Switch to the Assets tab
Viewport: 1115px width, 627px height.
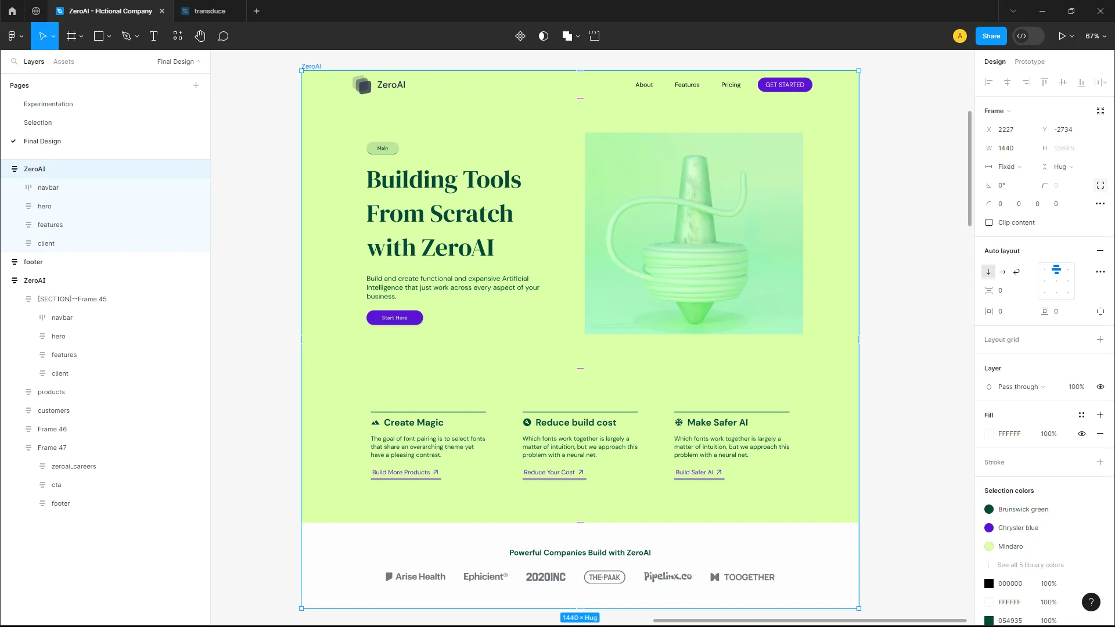pyautogui.click(x=63, y=62)
